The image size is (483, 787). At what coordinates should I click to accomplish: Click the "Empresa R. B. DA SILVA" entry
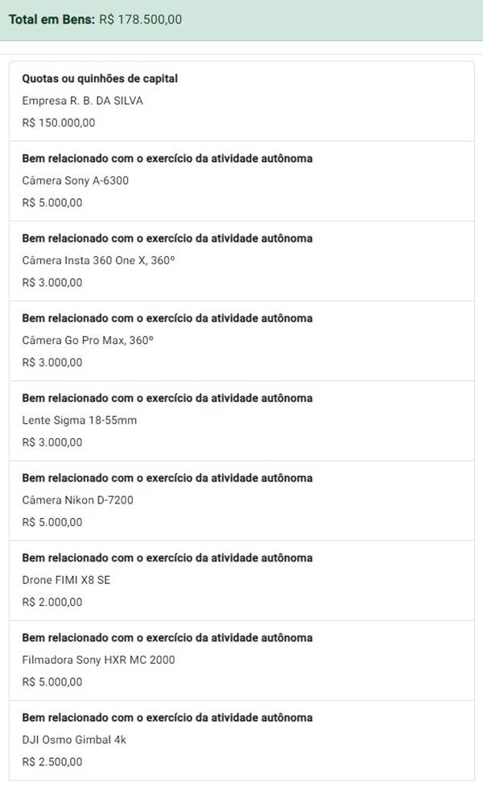(83, 101)
